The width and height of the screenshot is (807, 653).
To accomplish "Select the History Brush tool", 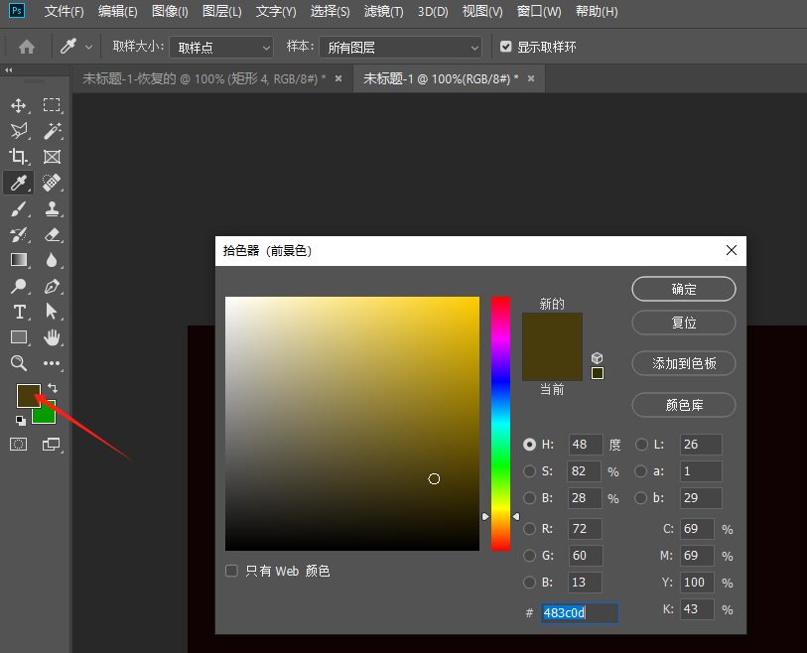I will click(19, 235).
